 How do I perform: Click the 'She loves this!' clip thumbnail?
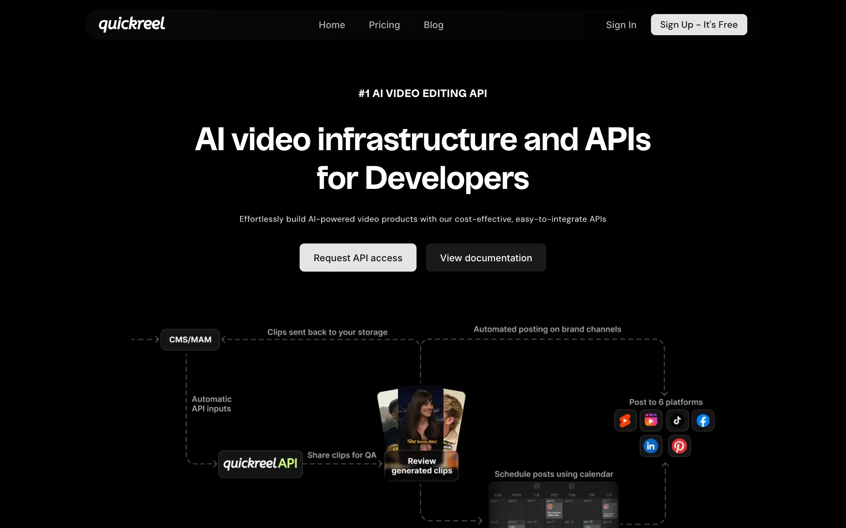click(x=421, y=418)
